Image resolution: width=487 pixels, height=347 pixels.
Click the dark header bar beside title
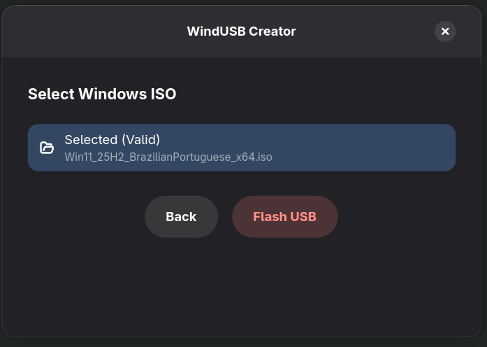click(x=91, y=31)
